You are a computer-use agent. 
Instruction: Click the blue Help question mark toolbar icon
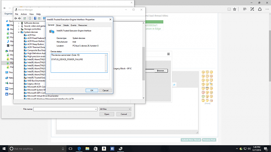click(x=35, y=18)
